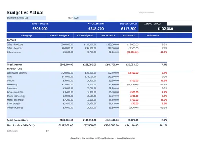The height and width of the screenshot is (145, 205).
Task: Click Bank charges variance £70.00
Action: click(135, 104)
